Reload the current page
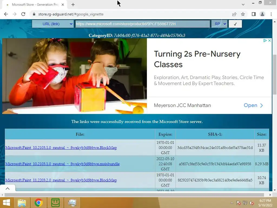 tap(23, 14)
